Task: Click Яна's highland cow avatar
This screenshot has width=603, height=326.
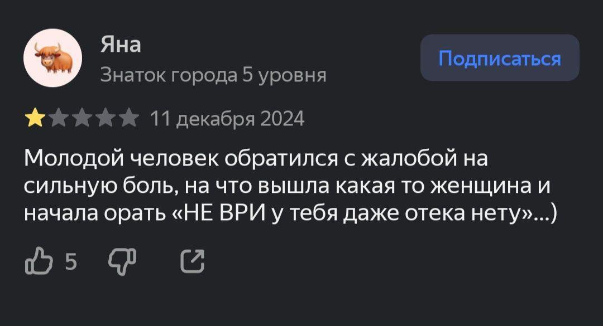Action: coord(52,58)
